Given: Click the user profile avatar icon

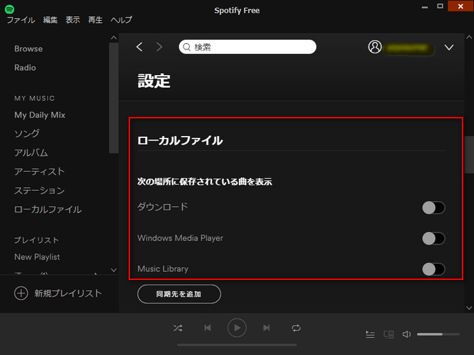Looking at the screenshot, I should 374,47.
